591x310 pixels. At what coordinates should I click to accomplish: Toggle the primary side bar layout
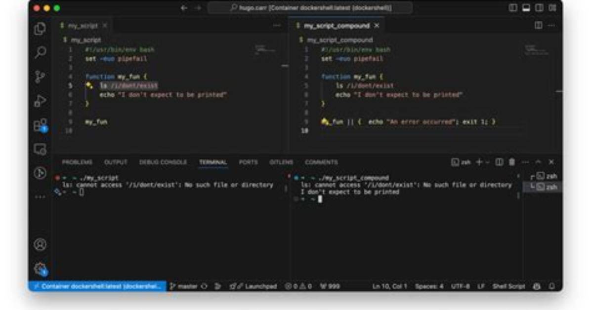512,7
